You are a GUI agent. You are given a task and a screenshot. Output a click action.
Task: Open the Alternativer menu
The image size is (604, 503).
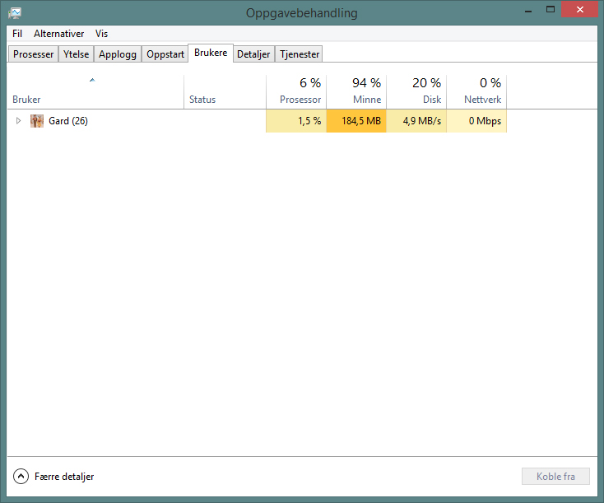tap(58, 34)
